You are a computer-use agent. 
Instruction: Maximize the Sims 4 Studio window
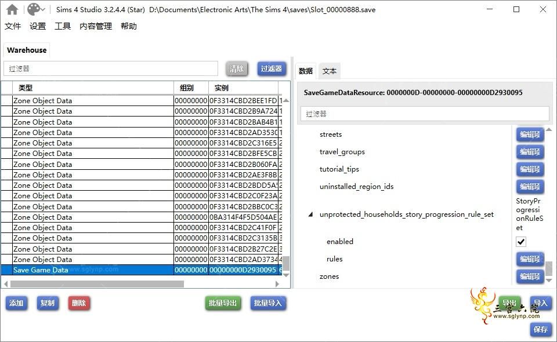click(x=516, y=10)
